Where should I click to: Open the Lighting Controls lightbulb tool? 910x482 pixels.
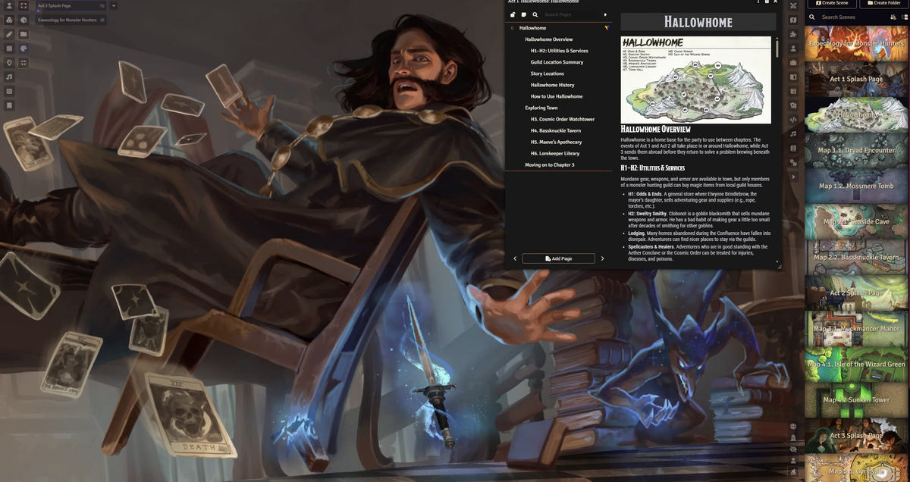point(9,62)
